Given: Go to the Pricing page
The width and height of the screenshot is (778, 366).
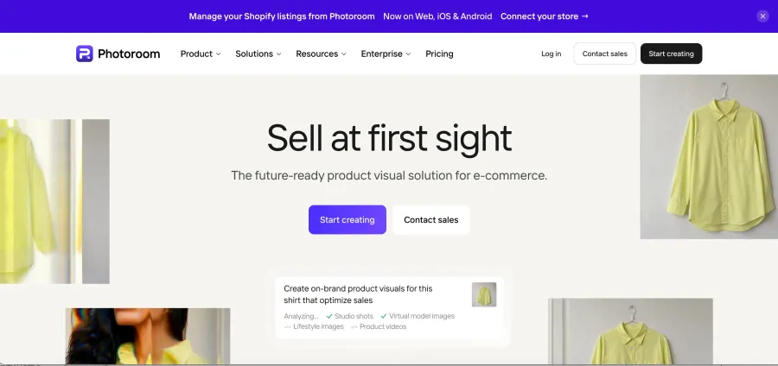Looking at the screenshot, I should (x=439, y=54).
